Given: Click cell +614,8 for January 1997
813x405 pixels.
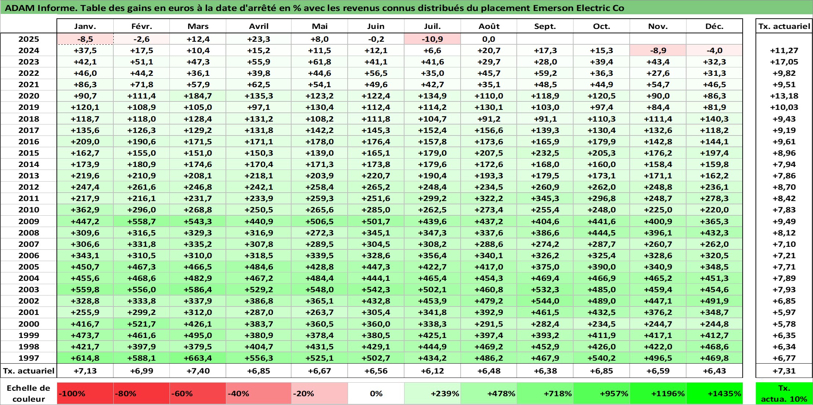Looking at the screenshot, I should (85, 358).
